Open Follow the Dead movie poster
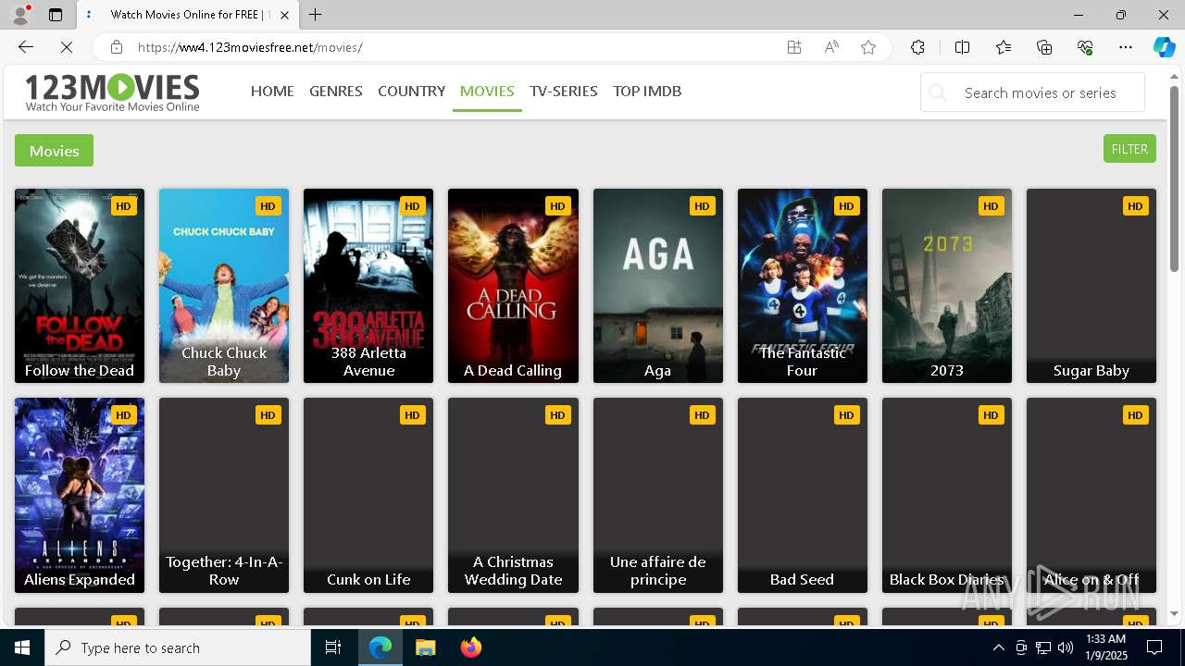This screenshot has height=666, width=1185. tap(80, 286)
